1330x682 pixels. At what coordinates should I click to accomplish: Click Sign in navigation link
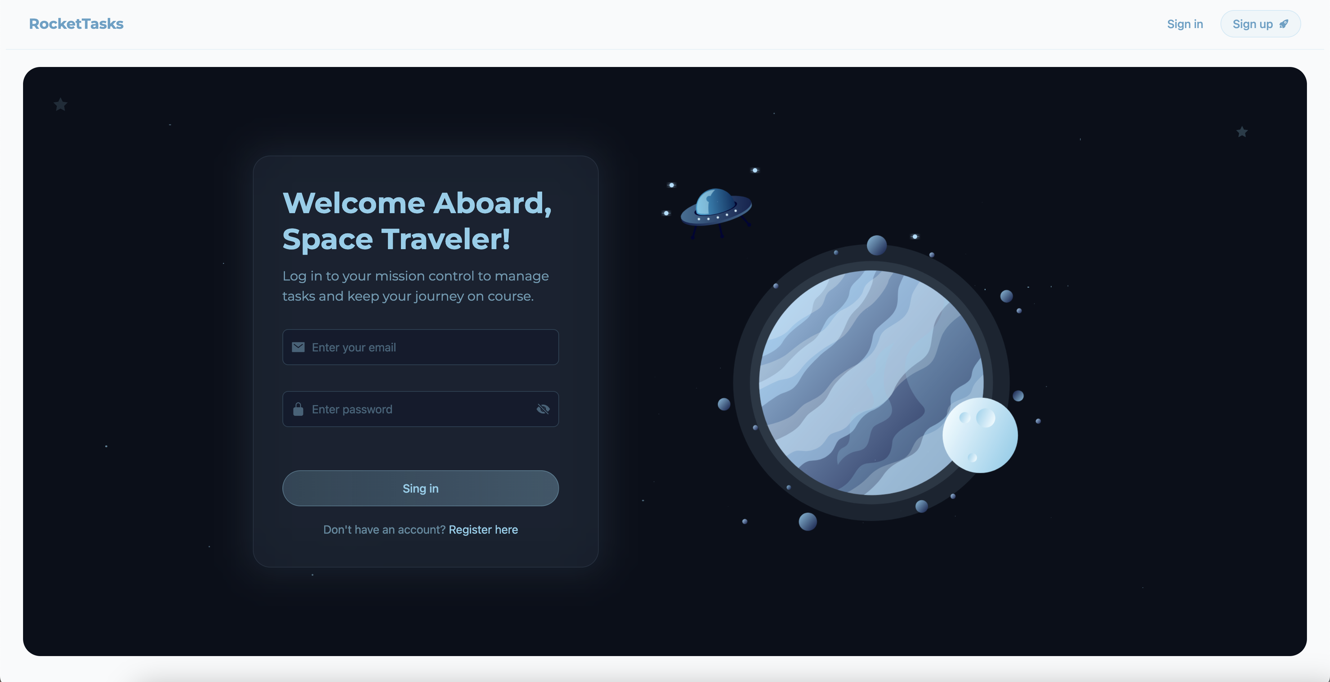(1185, 23)
